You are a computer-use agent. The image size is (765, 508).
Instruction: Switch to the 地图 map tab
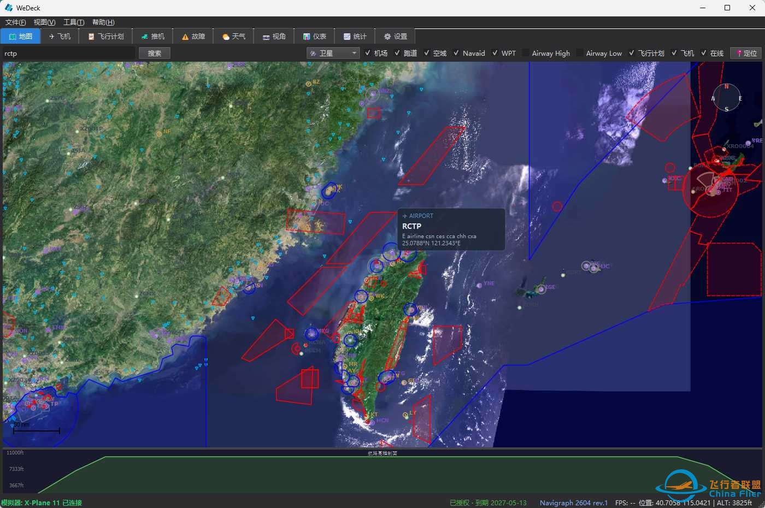pos(20,36)
